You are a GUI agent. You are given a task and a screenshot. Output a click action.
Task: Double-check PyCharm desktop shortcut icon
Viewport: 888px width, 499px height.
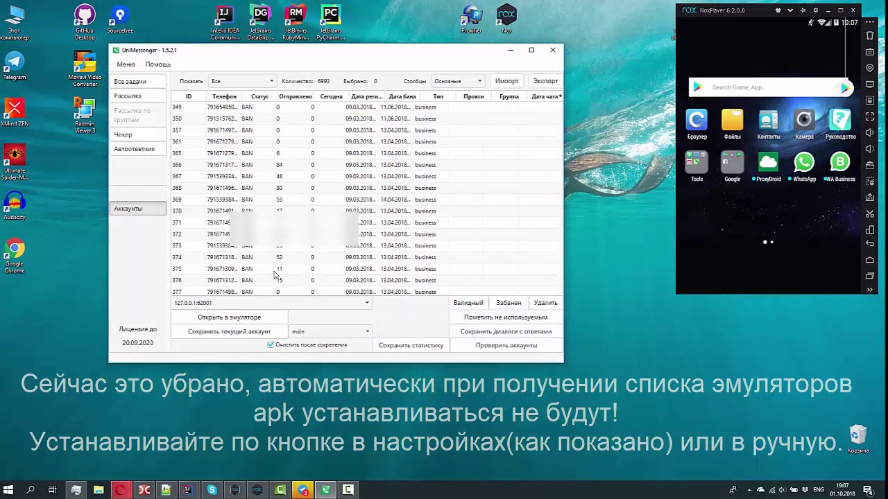click(330, 17)
